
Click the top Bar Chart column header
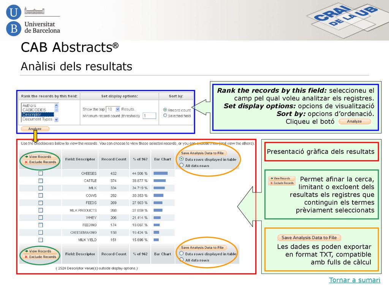click(x=163, y=159)
